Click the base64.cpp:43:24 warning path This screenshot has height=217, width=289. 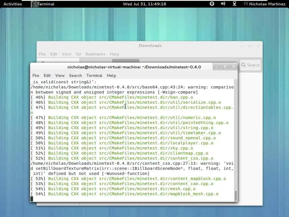coord(108,87)
